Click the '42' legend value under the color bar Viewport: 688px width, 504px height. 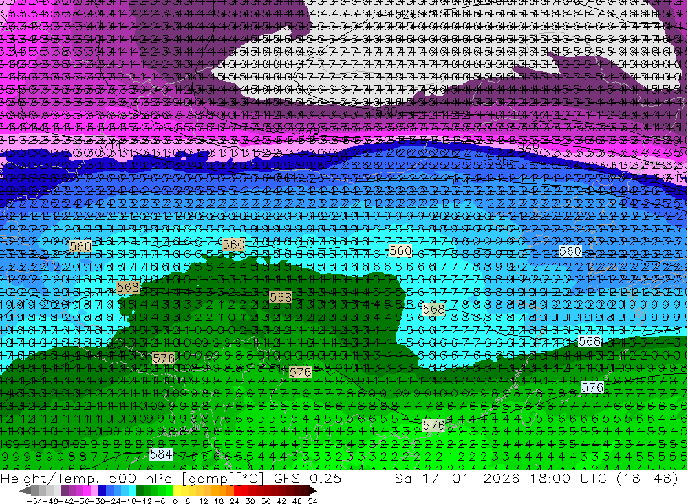tap(281, 501)
